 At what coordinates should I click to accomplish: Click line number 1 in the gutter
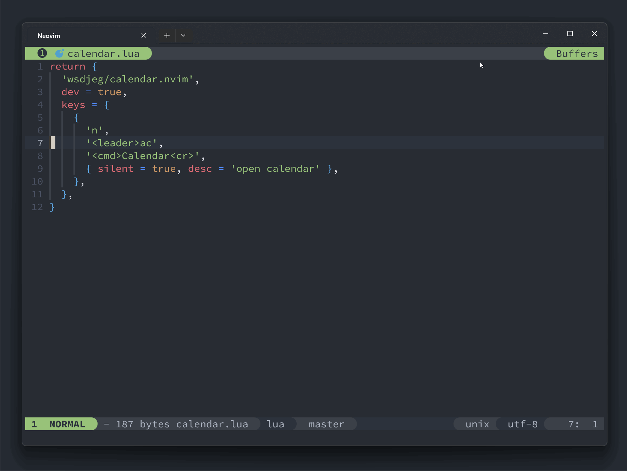pyautogui.click(x=40, y=67)
